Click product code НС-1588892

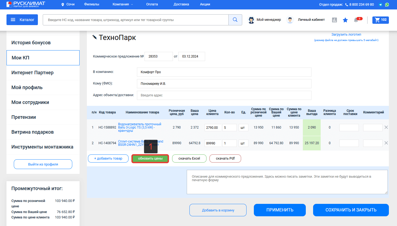107,127
